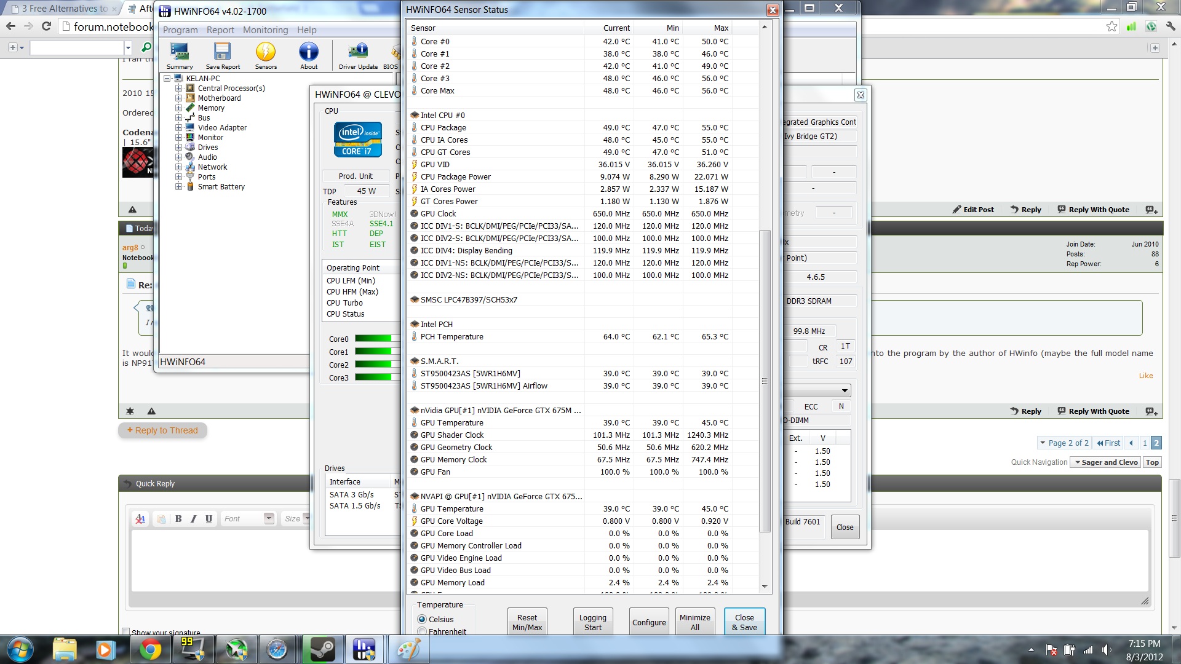Open the Program menu

click(x=180, y=30)
